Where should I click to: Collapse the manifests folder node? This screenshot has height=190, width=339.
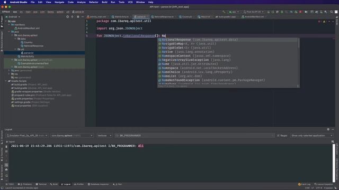pyautogui.click(x=10, y=25)
